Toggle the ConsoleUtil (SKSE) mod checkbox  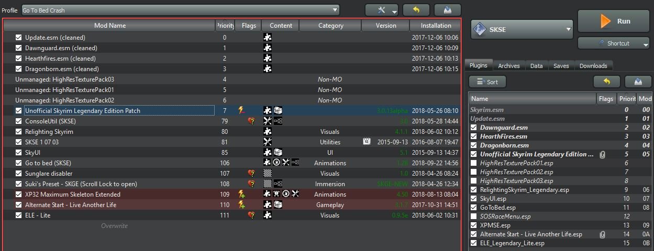click(19, 121)
